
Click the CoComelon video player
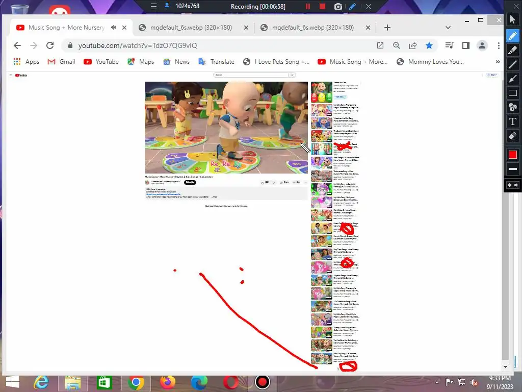226,127
